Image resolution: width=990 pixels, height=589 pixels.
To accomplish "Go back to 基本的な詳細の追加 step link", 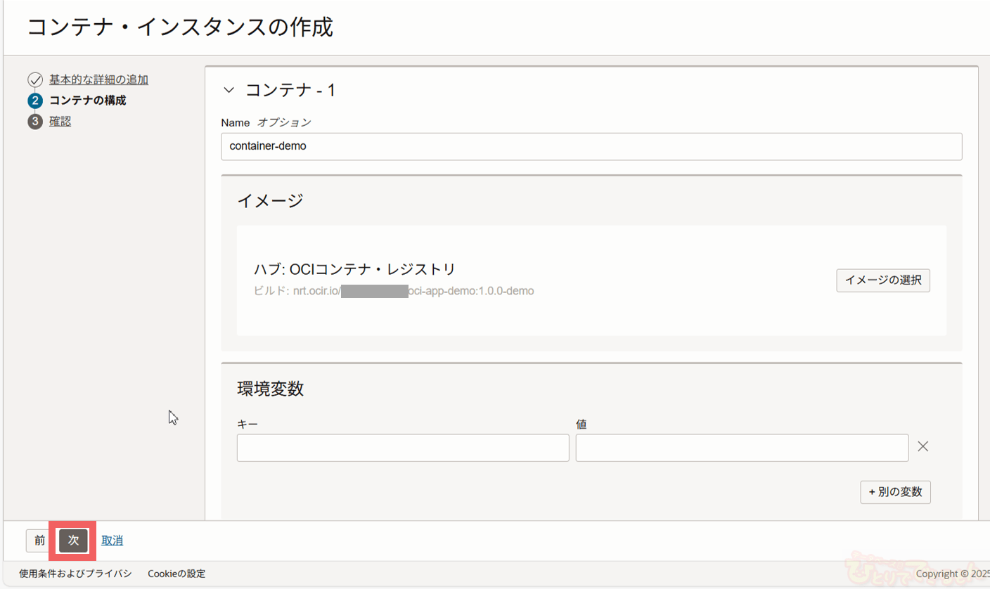I will point(98,79).
